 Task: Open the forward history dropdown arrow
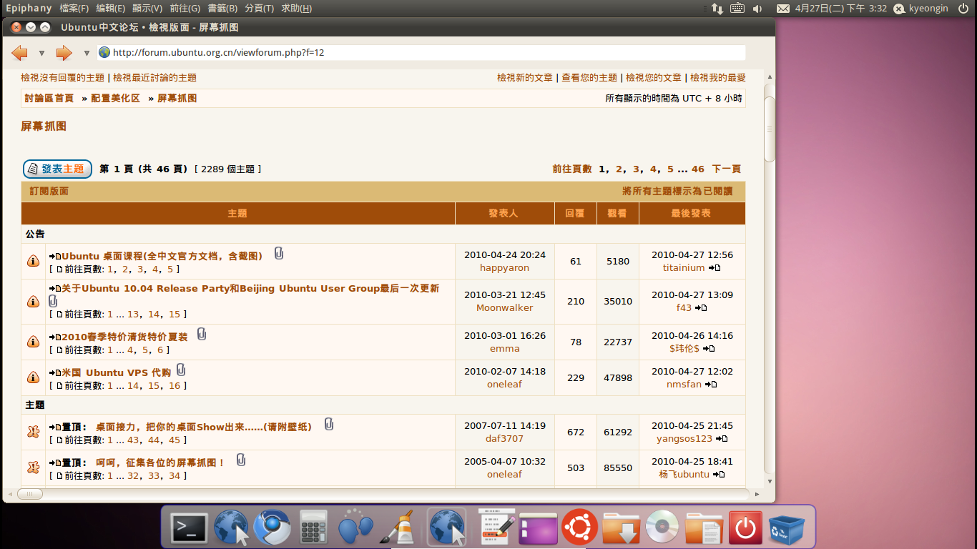pos(87,53)
